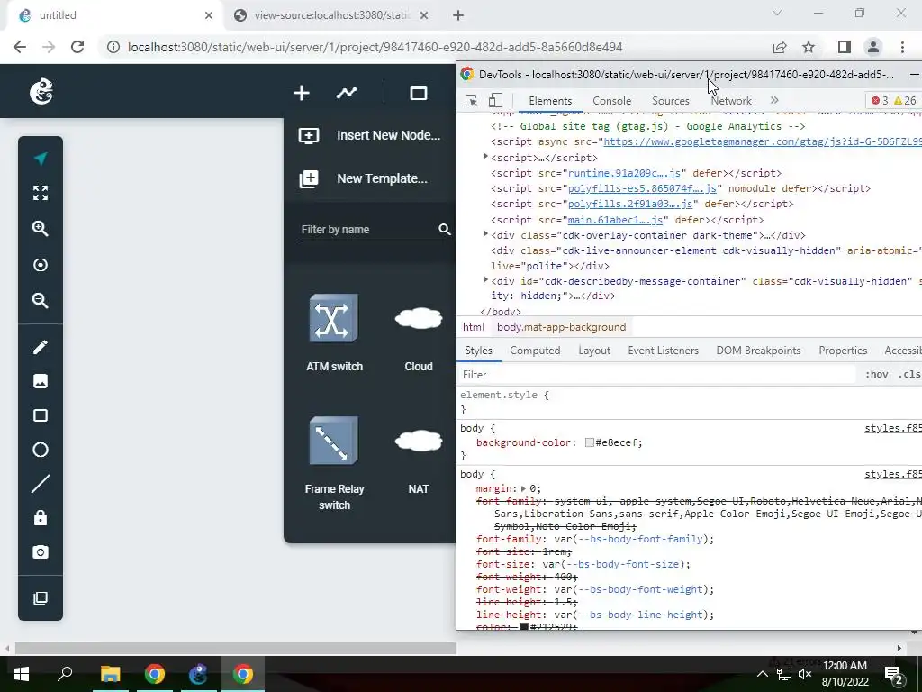Select html in DevTools breadcrumb
Screen dimensions: 922x692
click(474, 327)
